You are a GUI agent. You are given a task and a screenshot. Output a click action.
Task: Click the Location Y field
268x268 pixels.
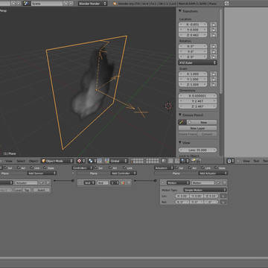[193, 30]
